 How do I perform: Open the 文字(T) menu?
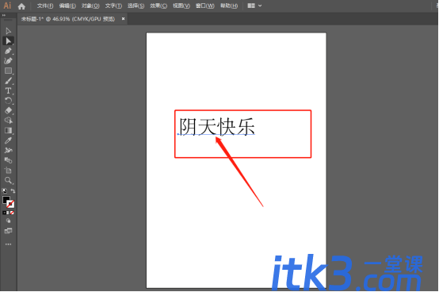113,6
